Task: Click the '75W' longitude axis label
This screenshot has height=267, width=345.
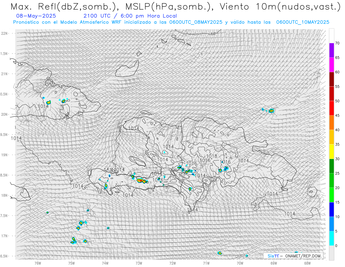Action: [71, 263]
